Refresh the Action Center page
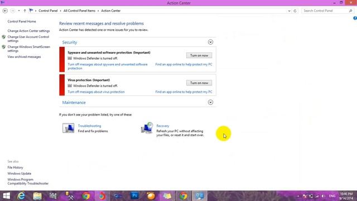Image resolution: width=357 pixels, height=201 pixels. click(x=295, y=11)
